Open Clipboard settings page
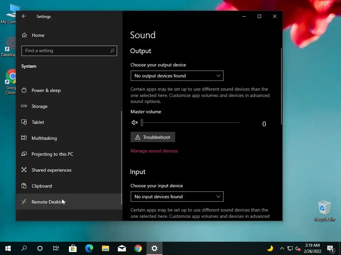 [69, 186]
